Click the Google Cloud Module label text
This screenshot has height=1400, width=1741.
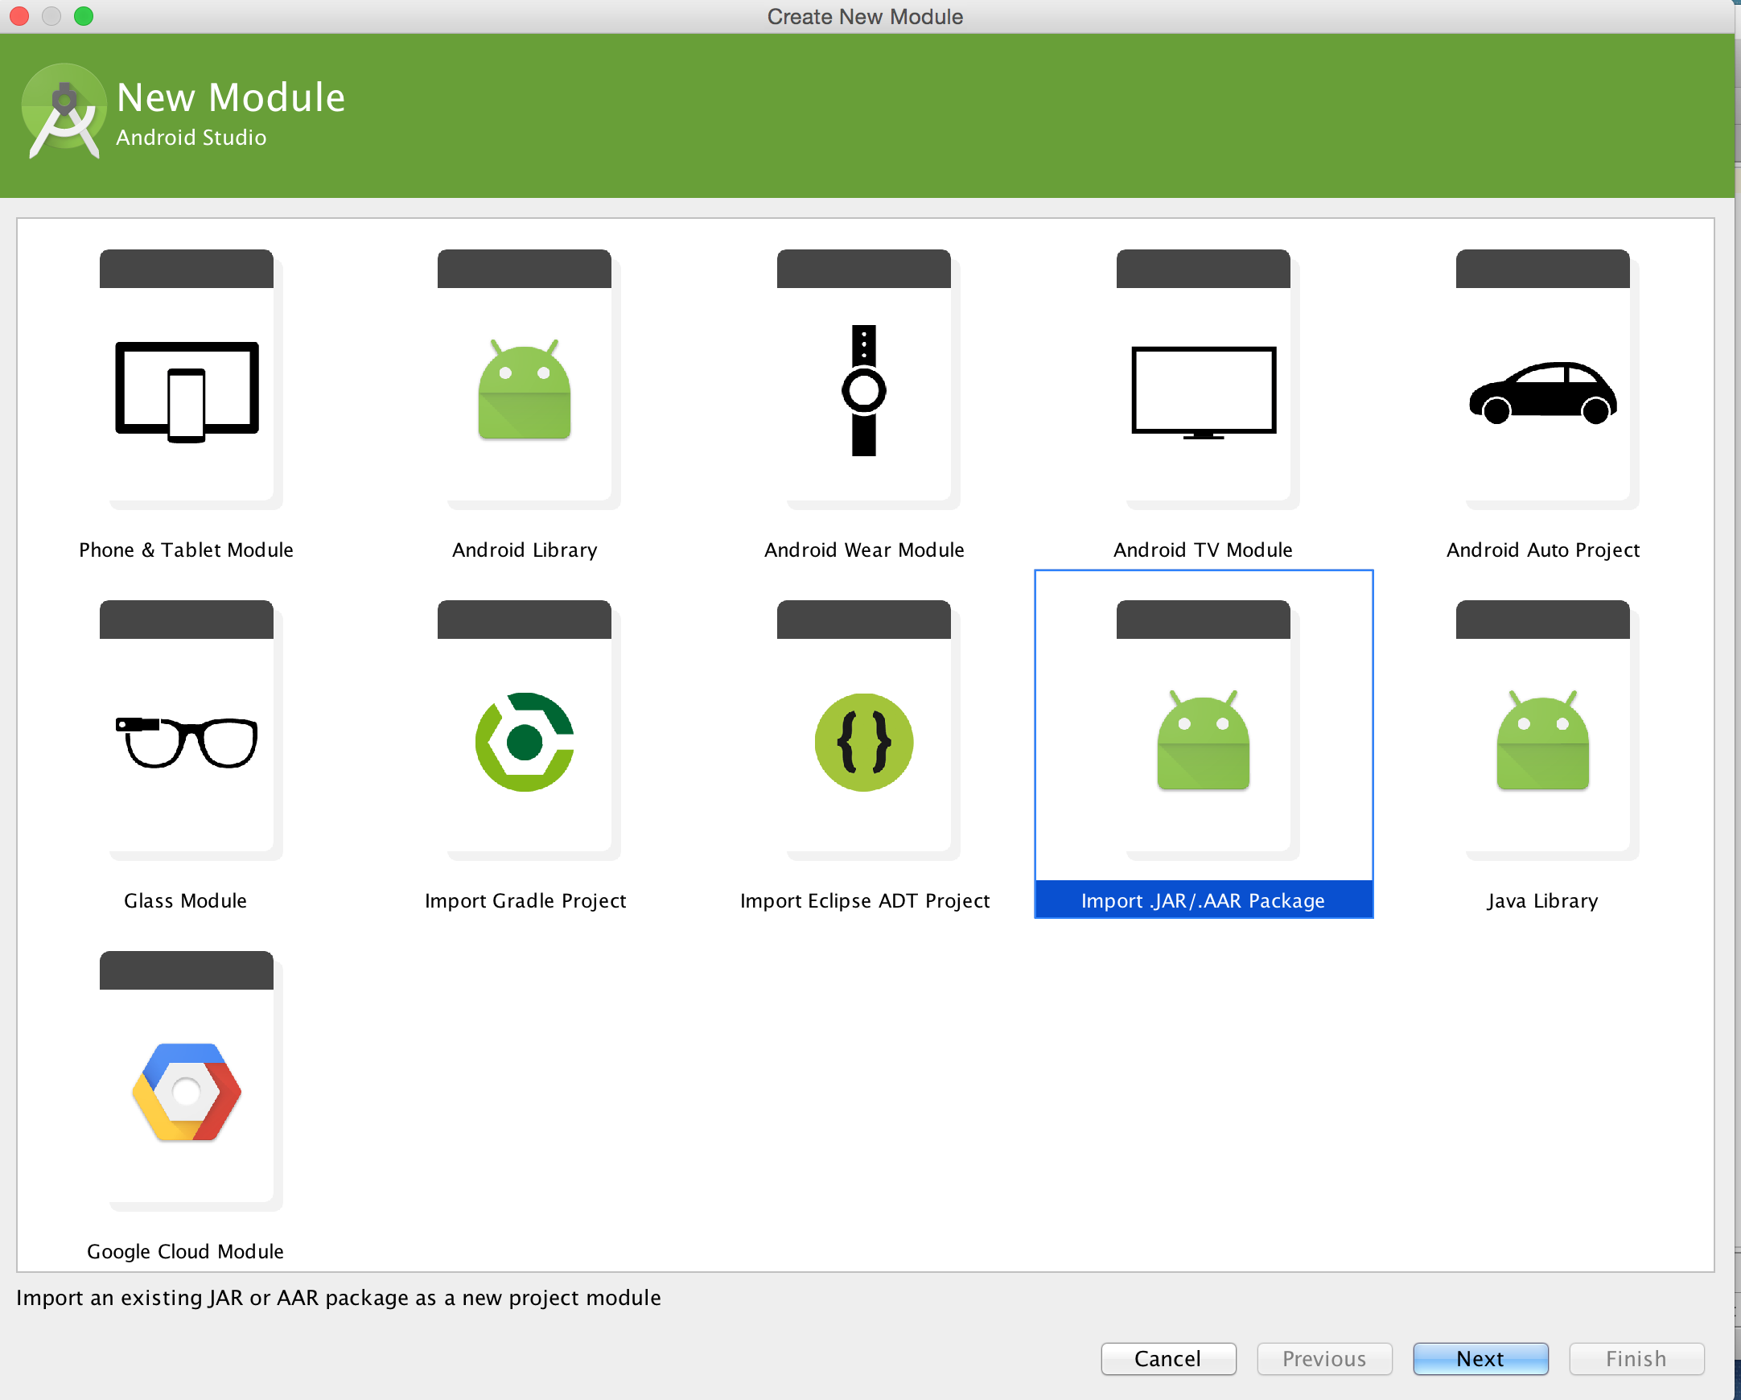pos(185,1250)
